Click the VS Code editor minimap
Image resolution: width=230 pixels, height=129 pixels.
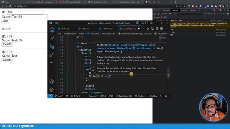coord(163,39)
